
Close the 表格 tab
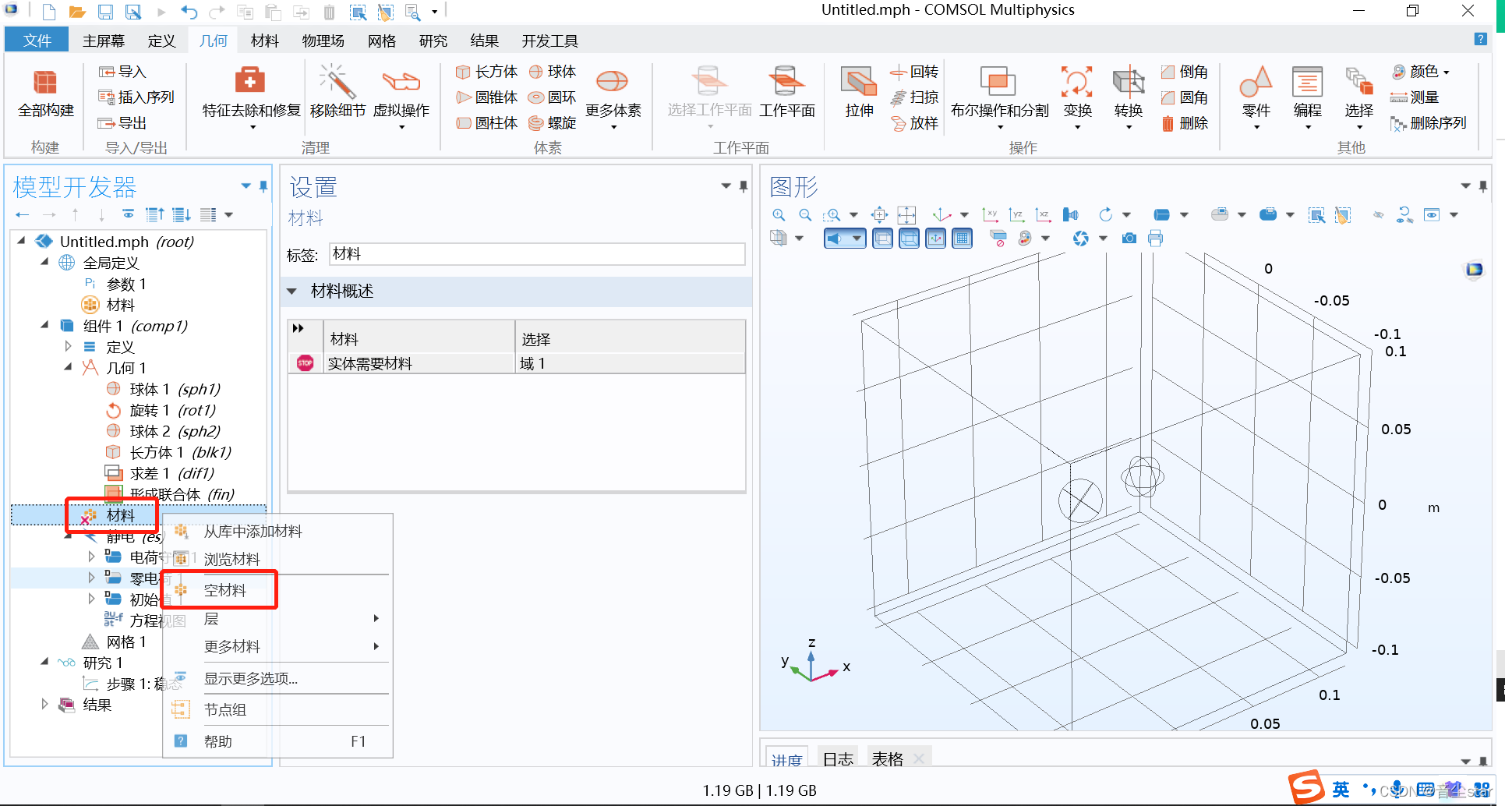919,758
